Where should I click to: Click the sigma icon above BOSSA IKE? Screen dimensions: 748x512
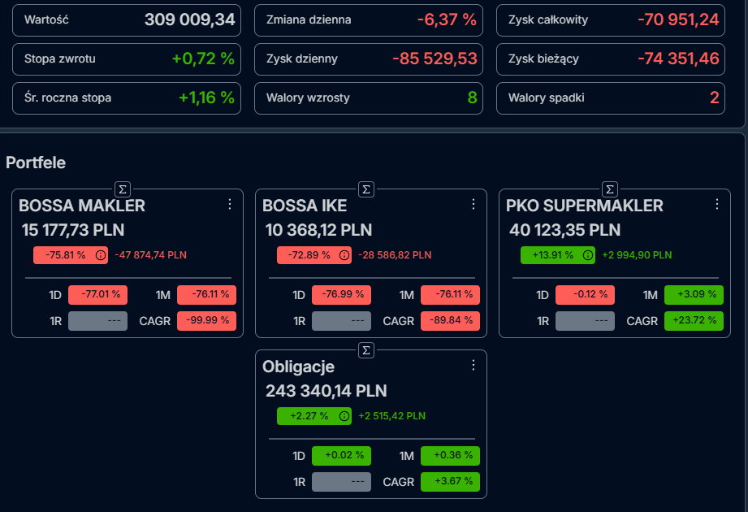point(366,189)
